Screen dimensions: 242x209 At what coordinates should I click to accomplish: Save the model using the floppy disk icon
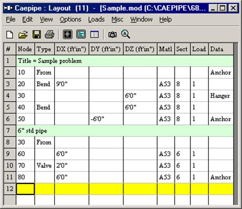pyautogui.click(x=37, y=34)
